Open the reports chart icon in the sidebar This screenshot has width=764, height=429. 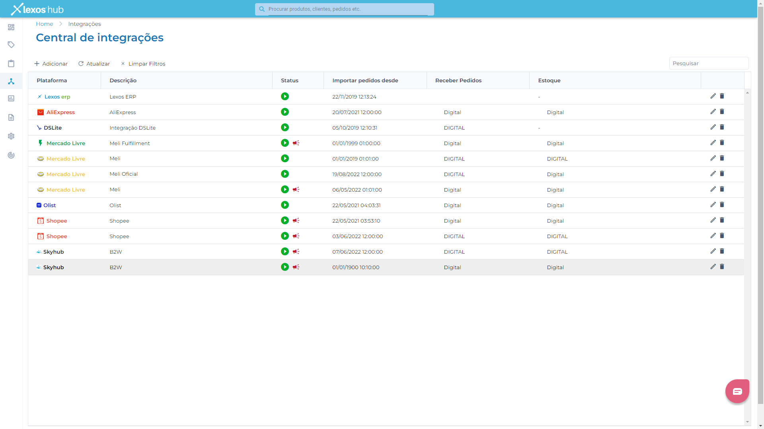pos(11,98)
